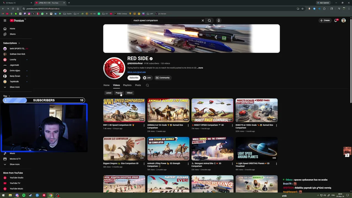Image resolution: width=352 pixels, height=198 pixels.
Task: Open YouTube Studio from sidebar
Action: click(x=16, y=178)
